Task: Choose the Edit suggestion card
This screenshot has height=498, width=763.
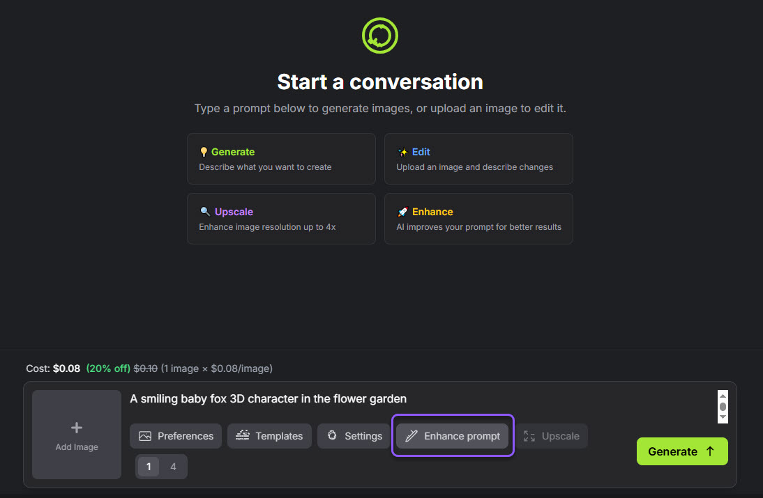Action: coord(478,159)
